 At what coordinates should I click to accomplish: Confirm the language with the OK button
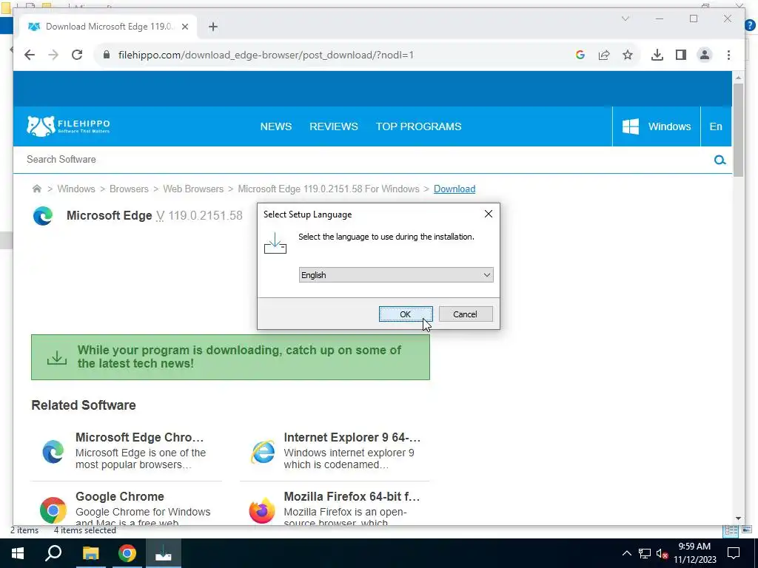coord(406,314)
